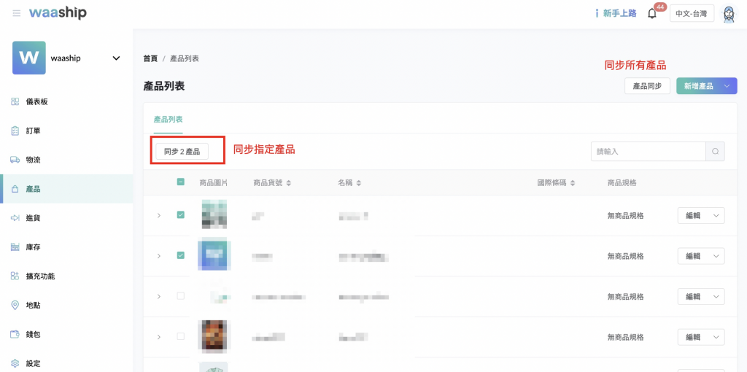Screen dimensions: 747x372
Task: Open 儀表板 dashboard in sidebar
Action: (36, 101)
